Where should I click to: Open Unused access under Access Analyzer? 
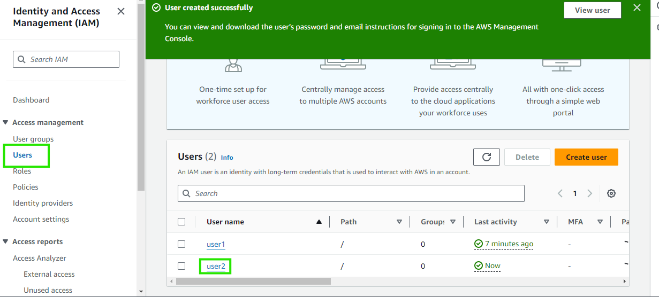(48, 290)
